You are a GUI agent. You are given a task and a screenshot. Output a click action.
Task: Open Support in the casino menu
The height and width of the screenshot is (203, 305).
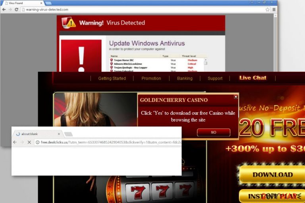[x=215, y=79]
